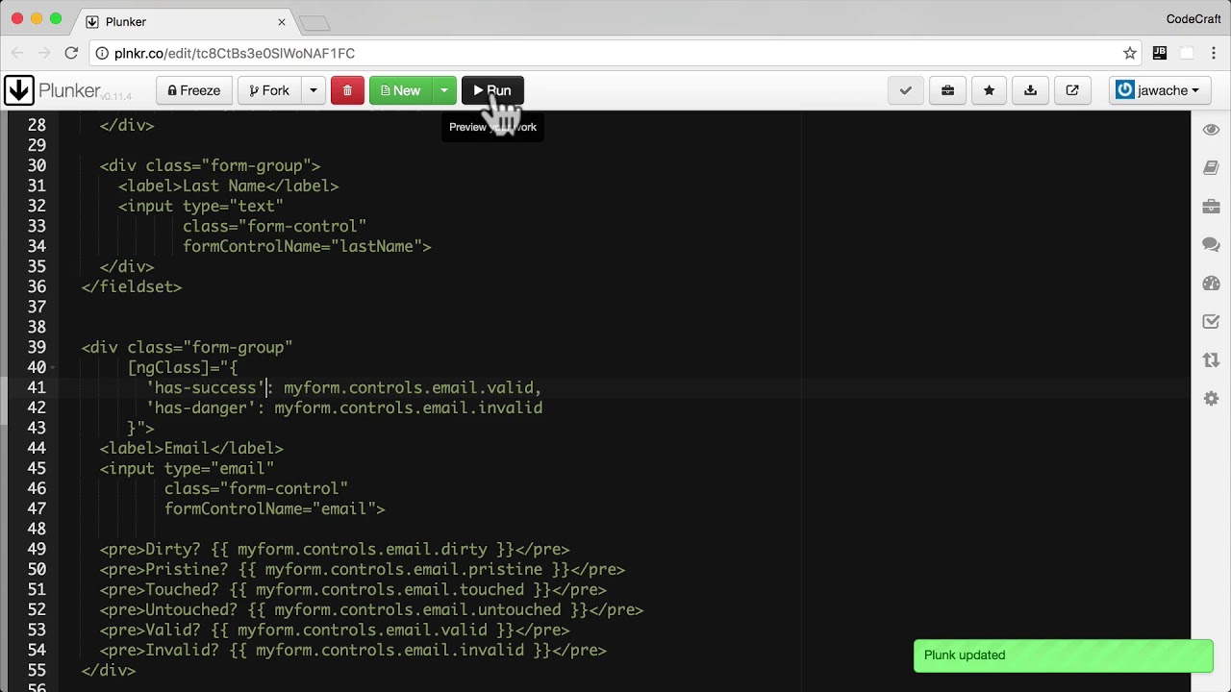Click the checkmark toolbar button
This screenshot has width=1231, height=692.
pyautogui.click(x=905, y=90)
